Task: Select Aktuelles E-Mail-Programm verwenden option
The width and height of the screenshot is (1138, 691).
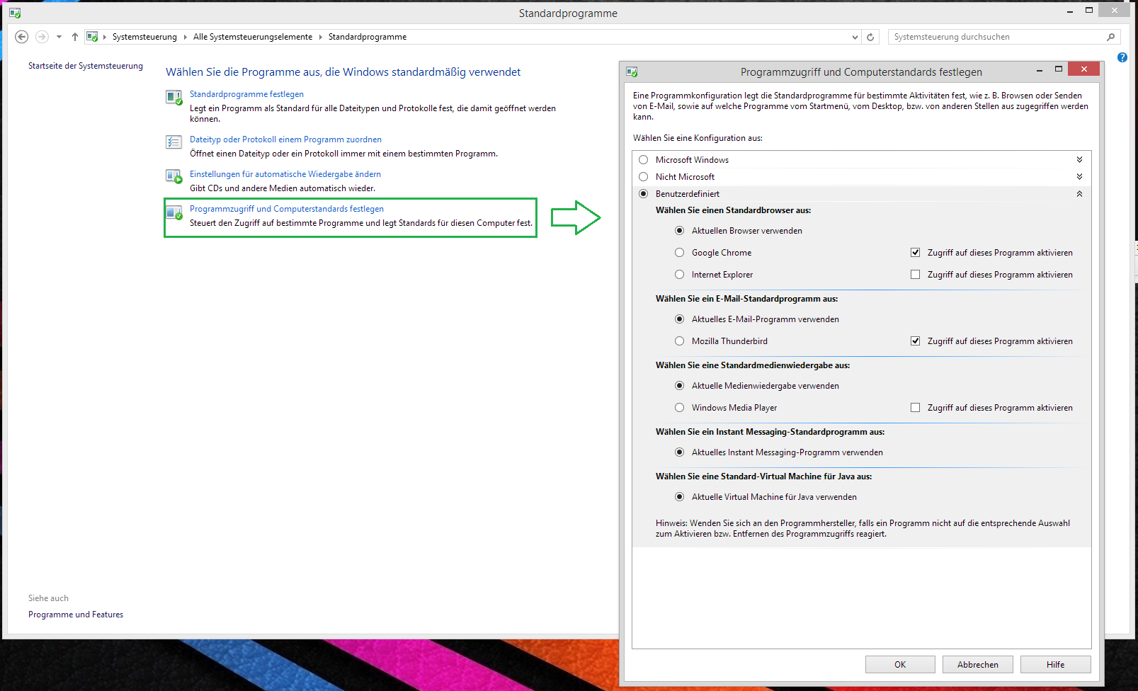Action: [x=680, y=319]
